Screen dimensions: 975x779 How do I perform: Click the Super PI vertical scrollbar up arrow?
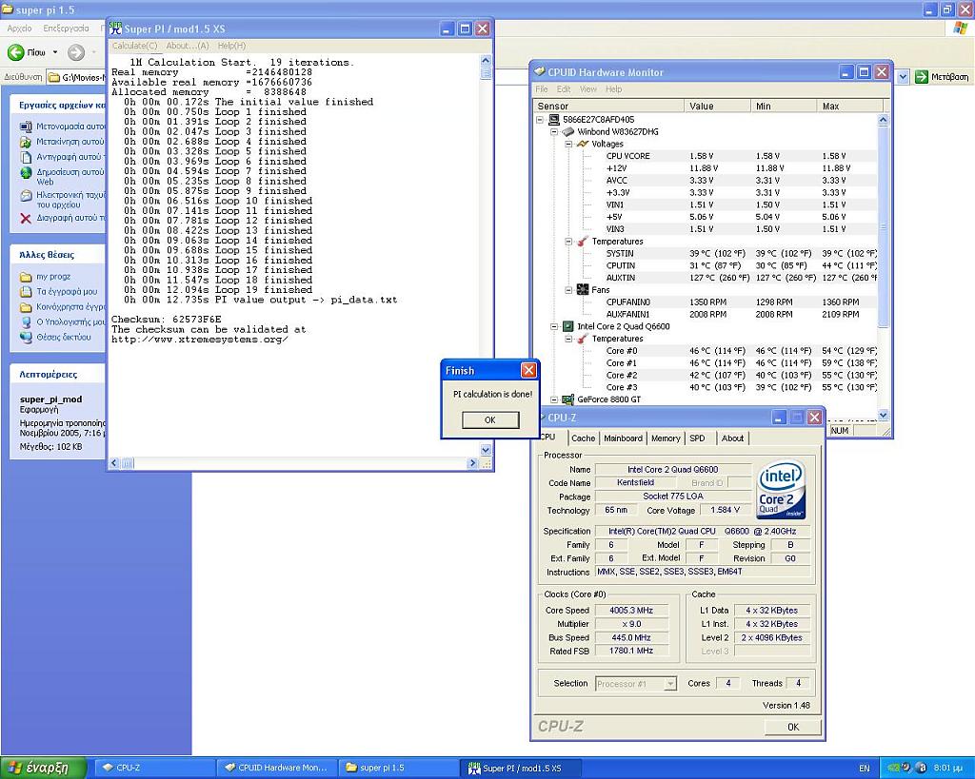(x=486, y=61)
